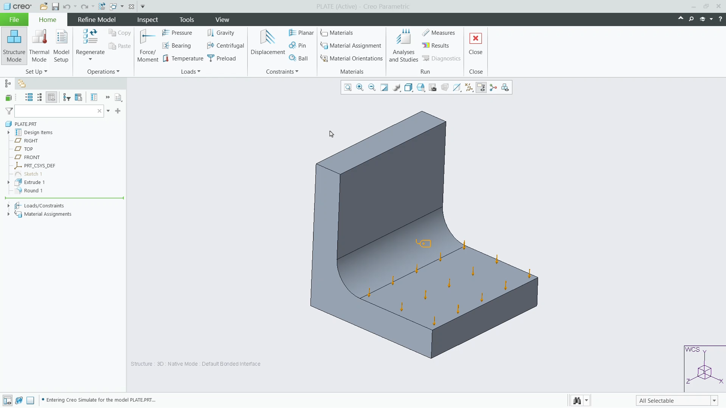Screen dimensions: 726x408
Task: Click the Measures button
Action: (x=439, y=33)
